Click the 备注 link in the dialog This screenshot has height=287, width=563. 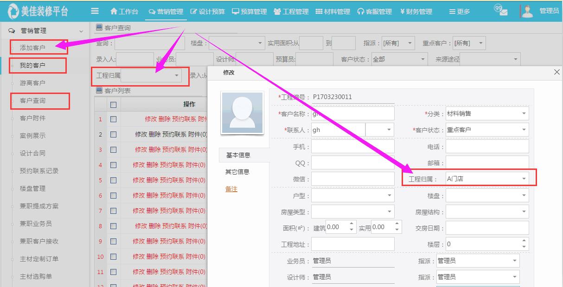point(230,189)
